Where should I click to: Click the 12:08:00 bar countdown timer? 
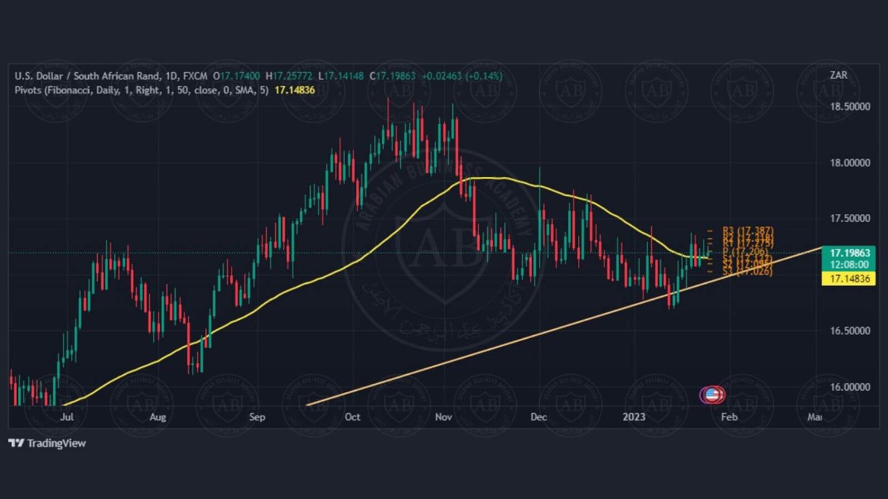click(x=850, y=265)
